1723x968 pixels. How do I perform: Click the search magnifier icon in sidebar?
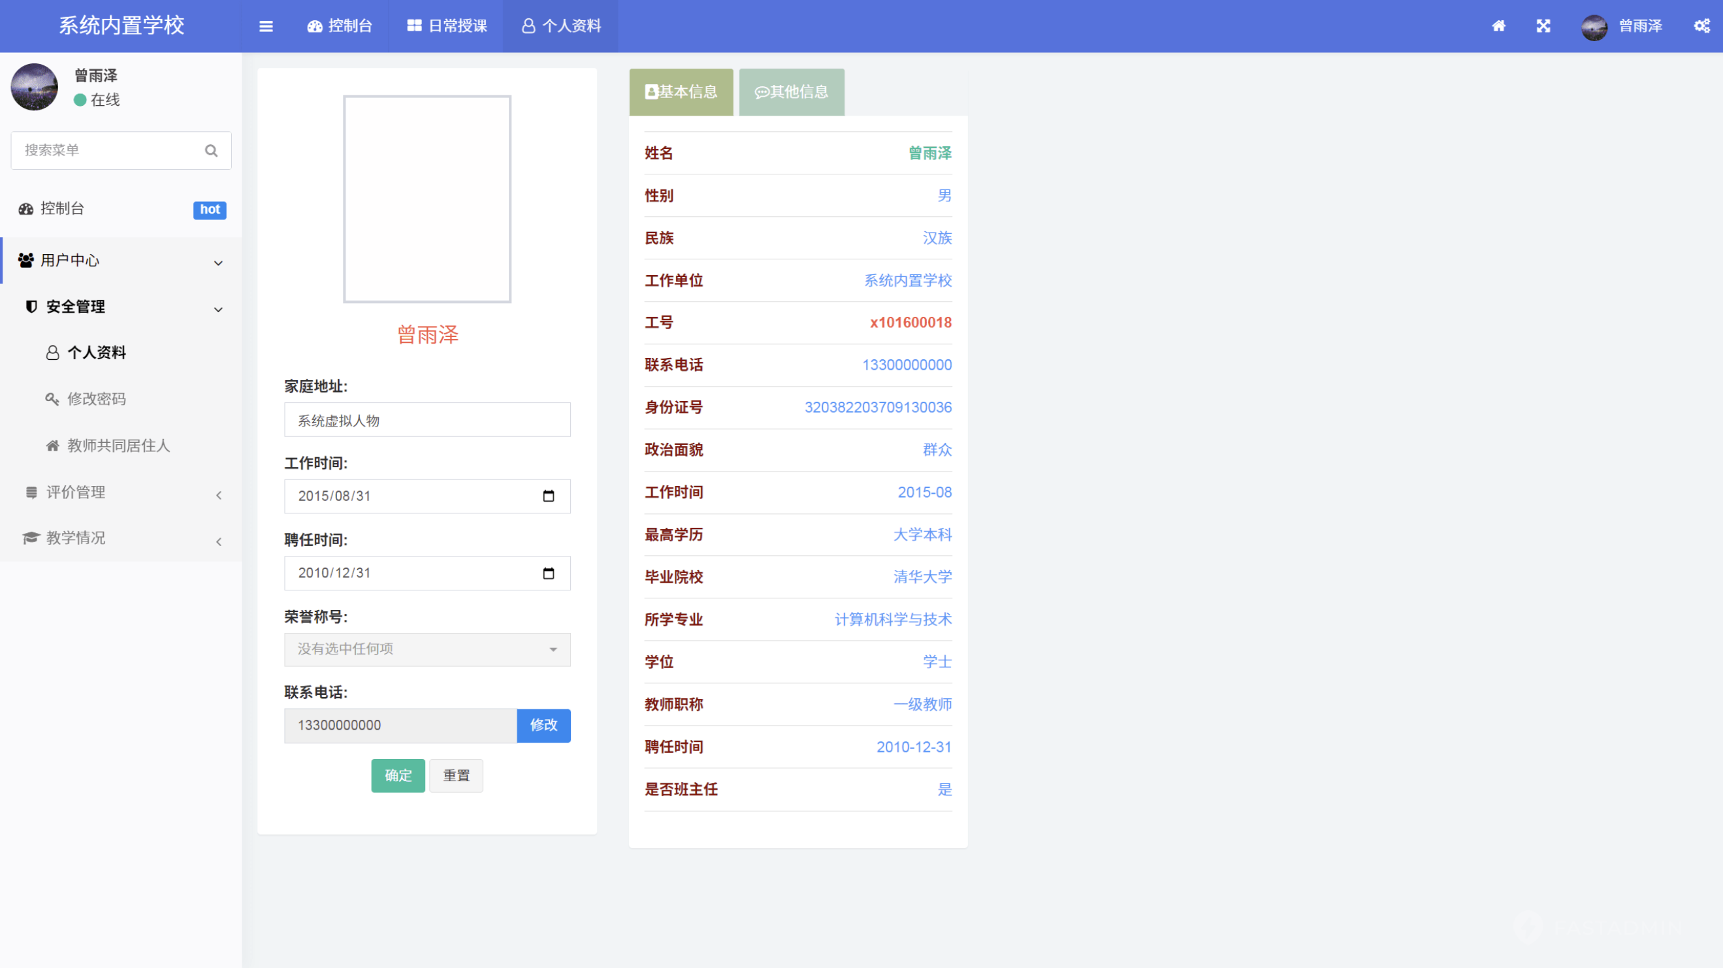click(x=212, y=150)
